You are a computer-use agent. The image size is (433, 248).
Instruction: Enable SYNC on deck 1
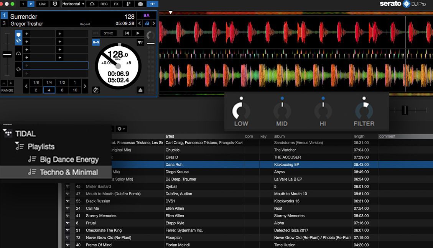click(x=109, y=33)
